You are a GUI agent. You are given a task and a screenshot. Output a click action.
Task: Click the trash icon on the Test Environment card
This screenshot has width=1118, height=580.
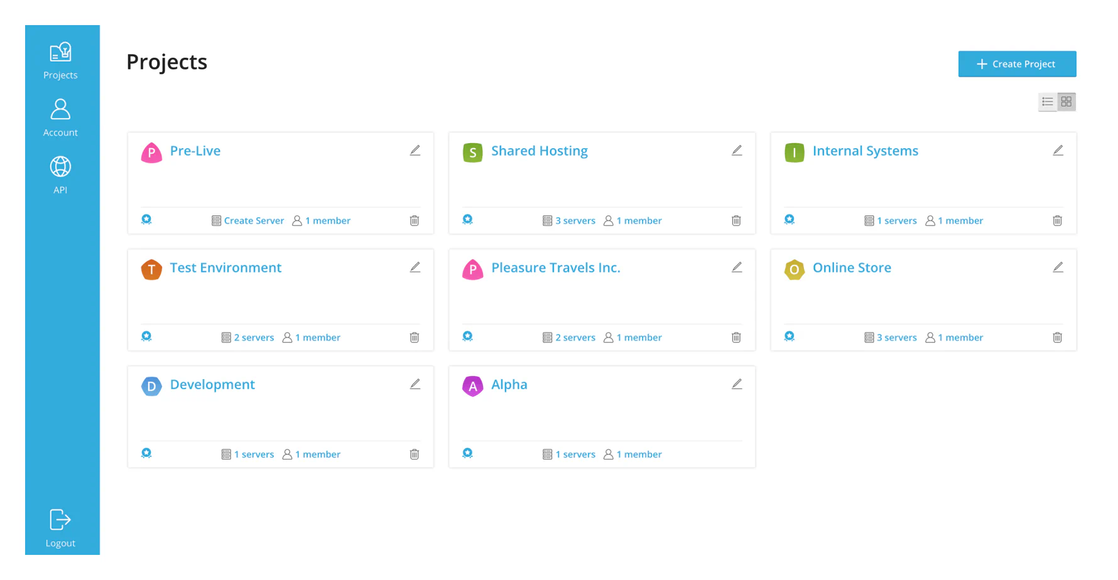pos(415,337)
